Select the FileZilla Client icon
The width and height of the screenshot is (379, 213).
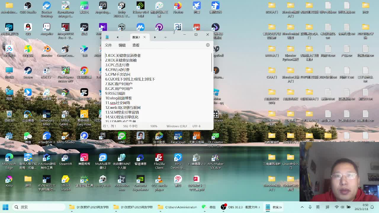pyautogui.click(x=159, y=161)
